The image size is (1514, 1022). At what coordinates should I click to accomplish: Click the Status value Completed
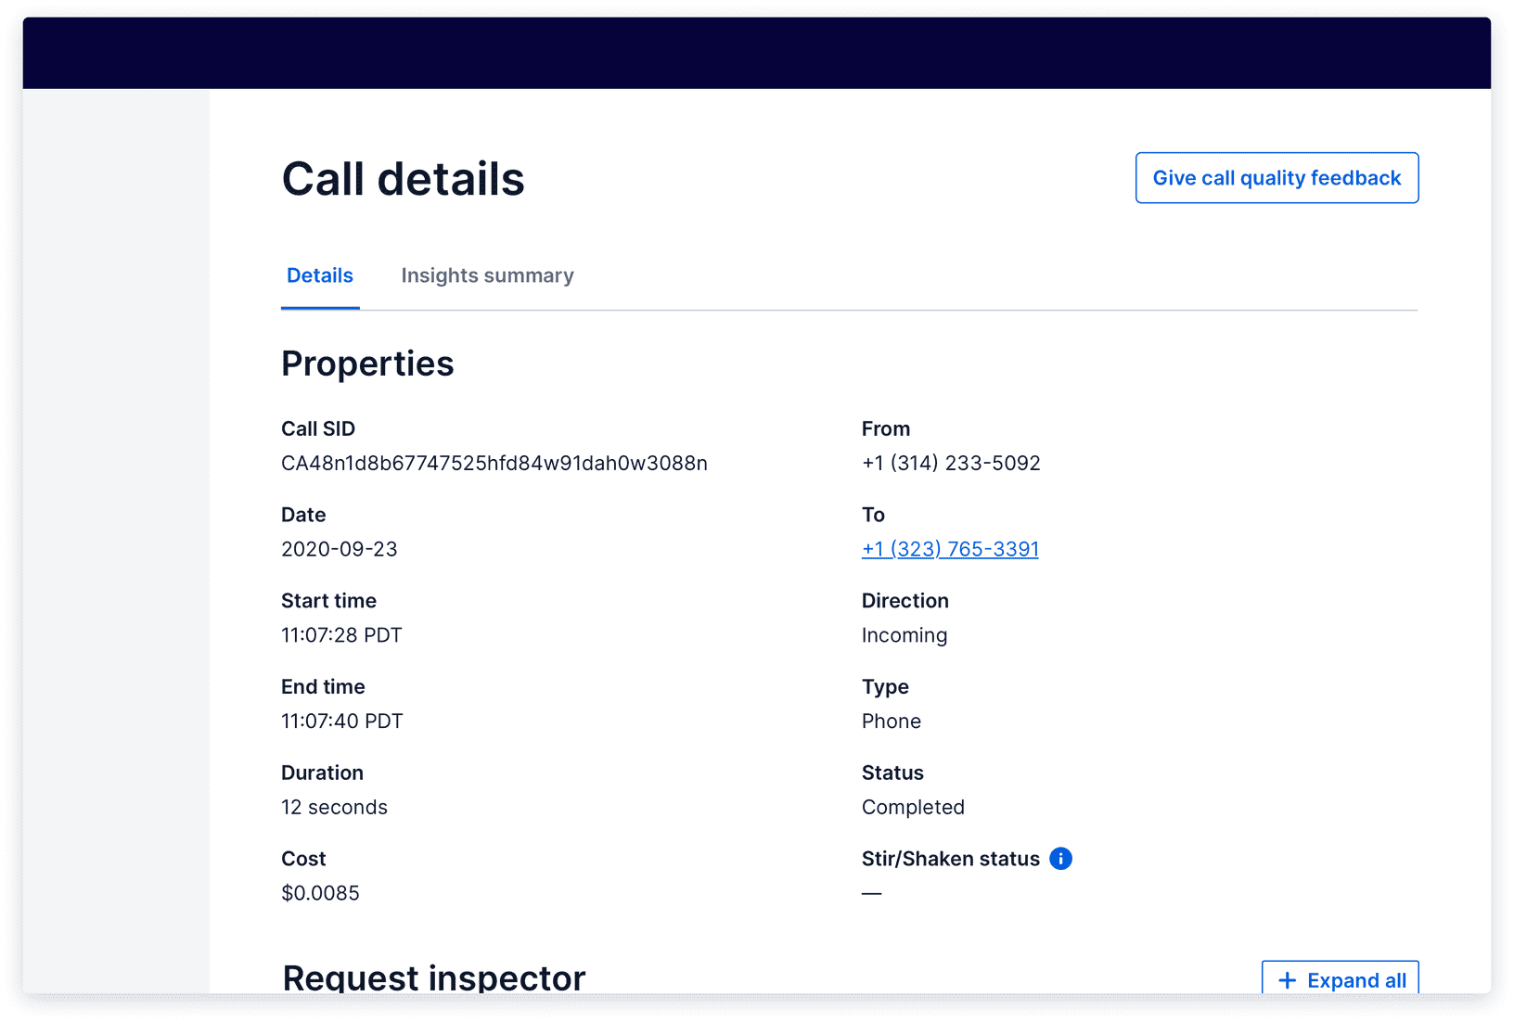913,807
